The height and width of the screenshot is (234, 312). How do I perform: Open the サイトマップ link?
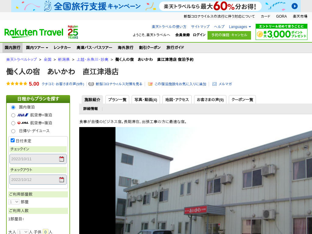point(200,27)
